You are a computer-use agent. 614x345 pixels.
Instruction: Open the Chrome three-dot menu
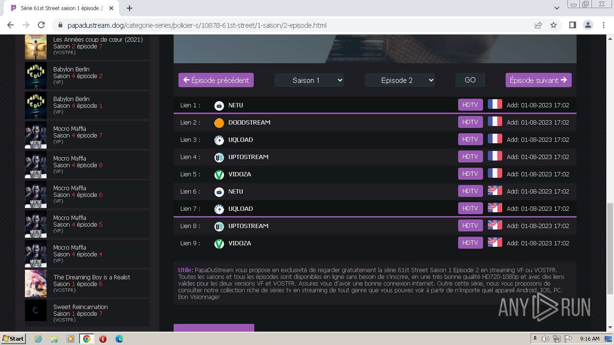[603, 25]
